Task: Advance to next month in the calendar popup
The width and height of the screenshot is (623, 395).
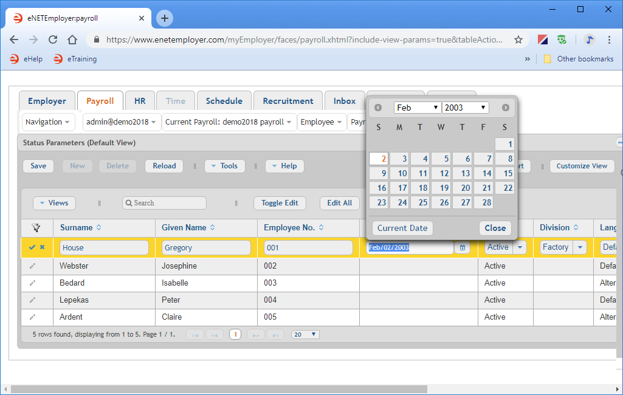Action: pyautogui.click(x=506, y=108)
